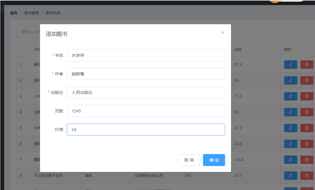Click the 出版社 input field
Image resolution: width=315 pixels, height=190 pixels.
tap(146, 92)
